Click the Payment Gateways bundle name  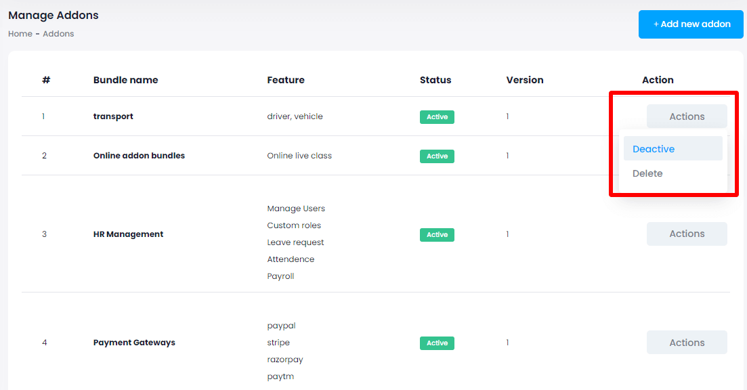pyautogui.click(x=134, y=343)
